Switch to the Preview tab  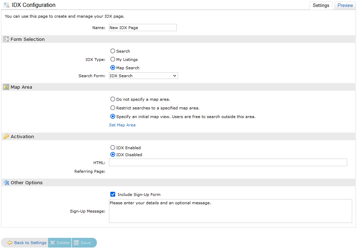coord(345,5)
